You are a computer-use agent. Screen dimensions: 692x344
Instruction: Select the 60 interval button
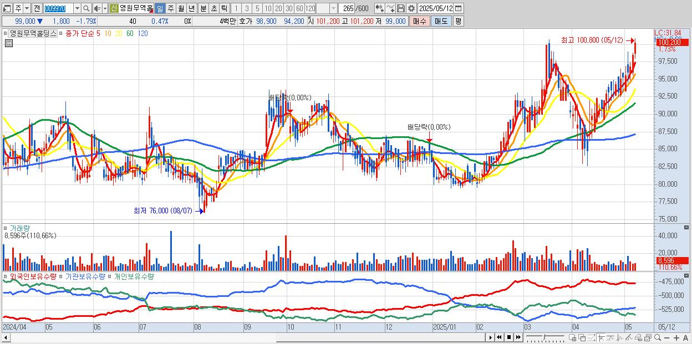299,8
